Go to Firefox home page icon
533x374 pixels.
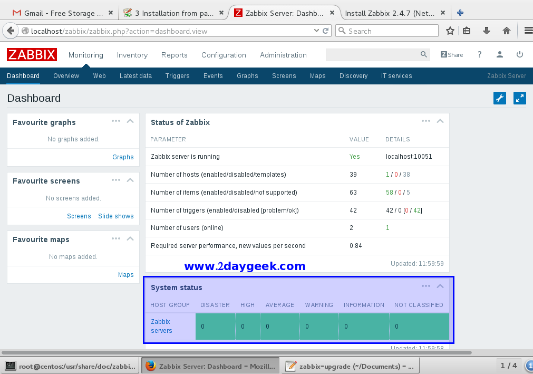pos(507,31)
